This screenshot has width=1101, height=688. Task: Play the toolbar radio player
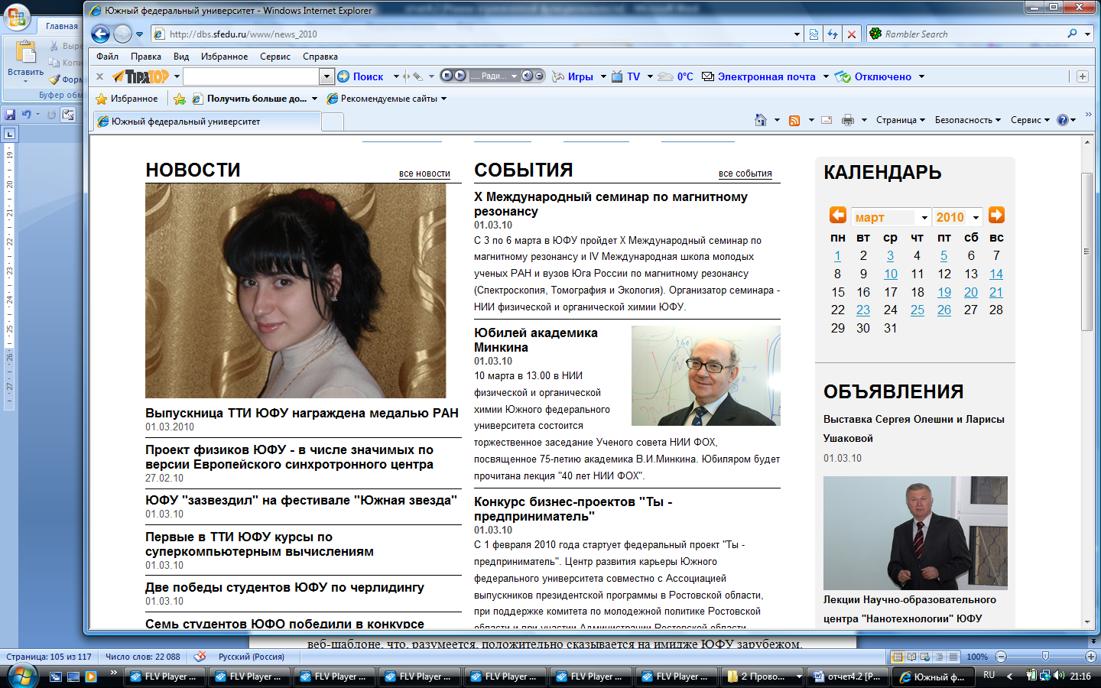(x=460, y=76)
